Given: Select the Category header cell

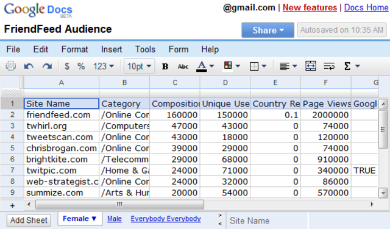Looking at the screenshot, I should coord(124,104).
